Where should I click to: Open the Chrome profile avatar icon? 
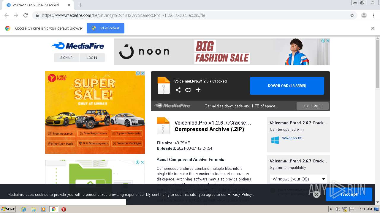(364, 15)
